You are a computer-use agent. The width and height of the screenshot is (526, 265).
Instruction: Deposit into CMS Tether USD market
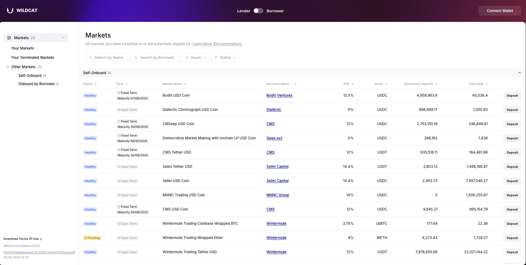click(x=512, y=152)
